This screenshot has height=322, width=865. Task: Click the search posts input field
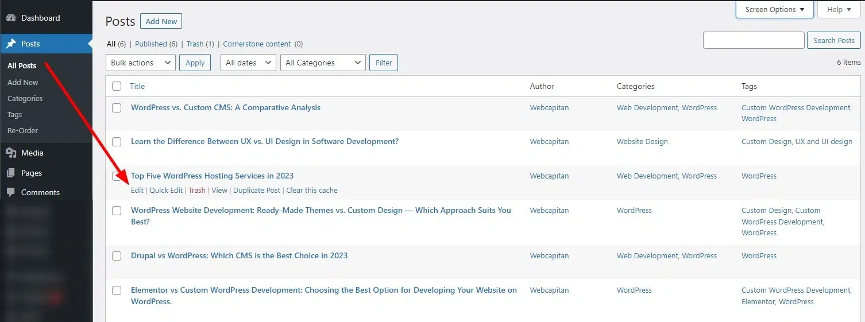pos(754,40)
